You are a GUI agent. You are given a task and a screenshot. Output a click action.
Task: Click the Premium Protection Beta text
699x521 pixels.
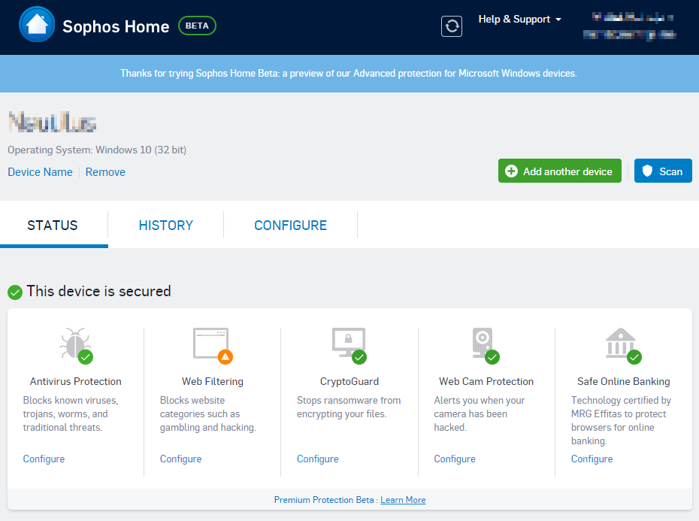coord(324,500)
